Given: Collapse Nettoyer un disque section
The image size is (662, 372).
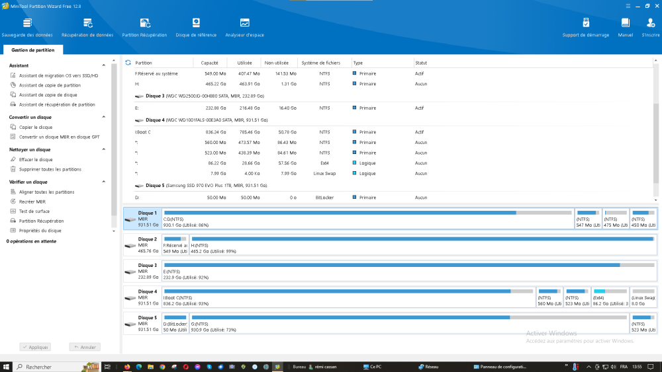Looking at the screenshot, I should [103, 149].
